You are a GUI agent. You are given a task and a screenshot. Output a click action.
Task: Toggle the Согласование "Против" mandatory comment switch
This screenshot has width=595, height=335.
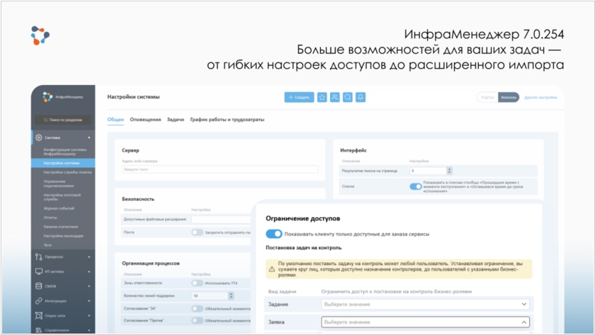click(197, 321)
